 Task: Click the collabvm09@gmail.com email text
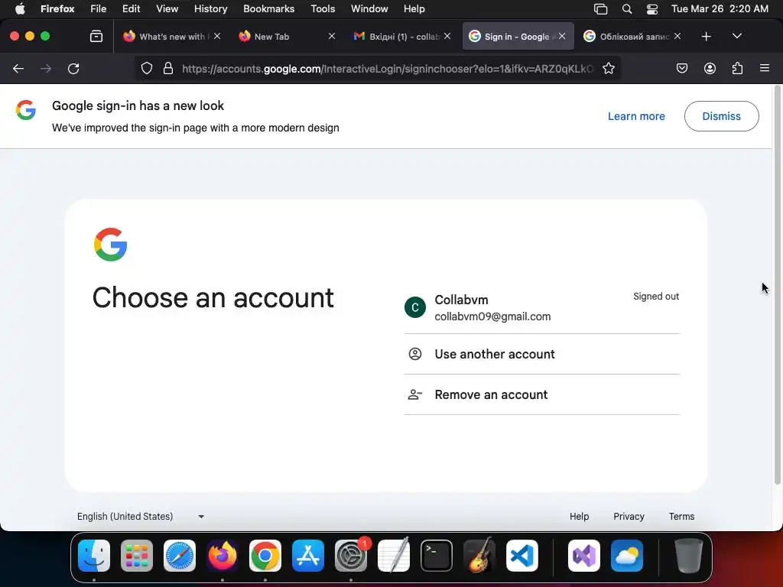(x=492, y=316)
